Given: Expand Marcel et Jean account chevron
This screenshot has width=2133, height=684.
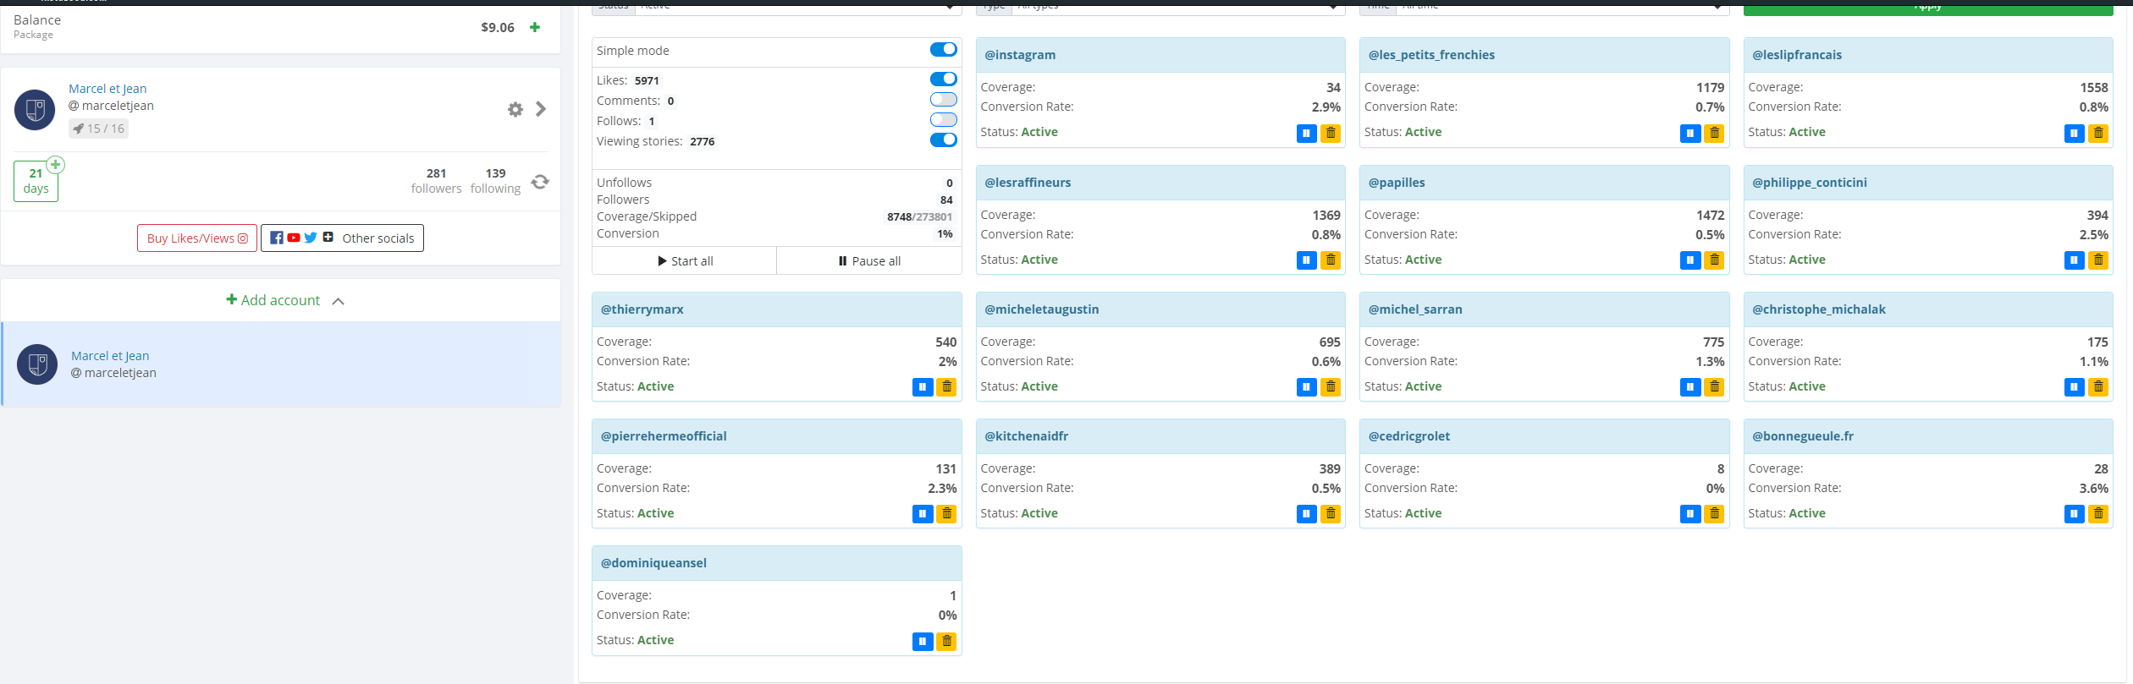Looking at the screenshot, I should pyautogui.click(x=541, y=109).
